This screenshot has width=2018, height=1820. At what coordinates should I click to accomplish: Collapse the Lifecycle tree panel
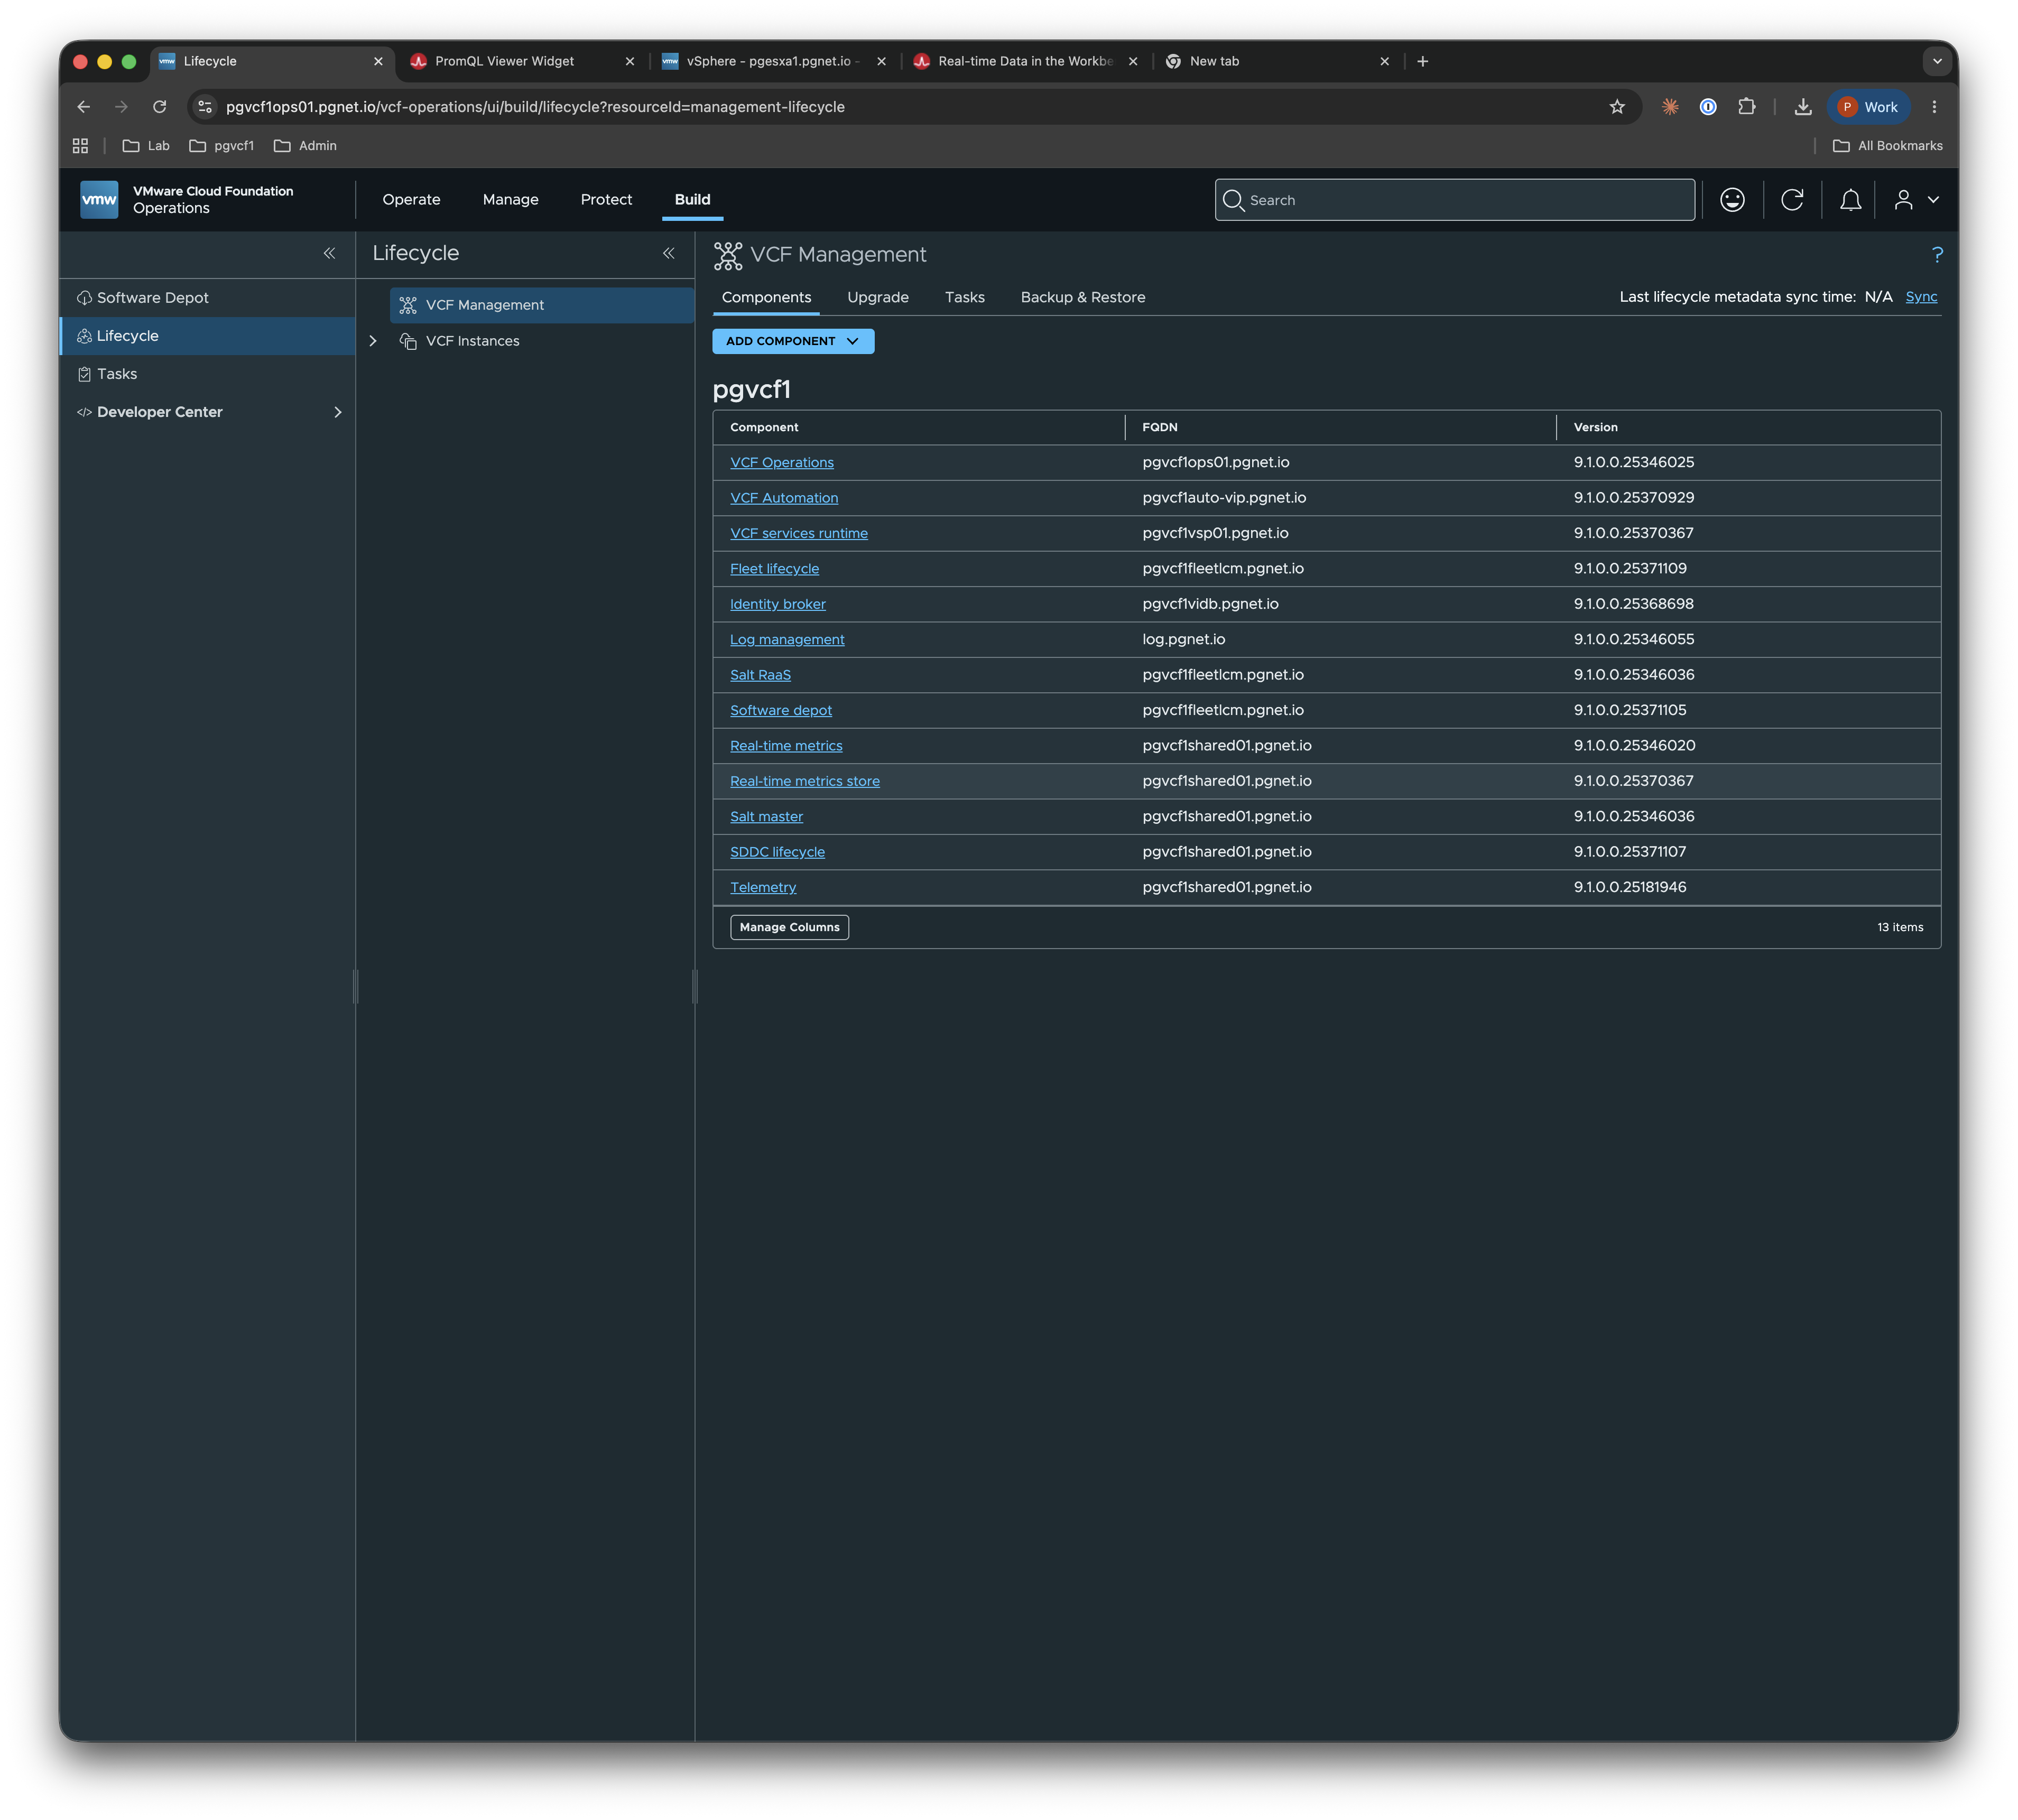(x=668, y=253)
